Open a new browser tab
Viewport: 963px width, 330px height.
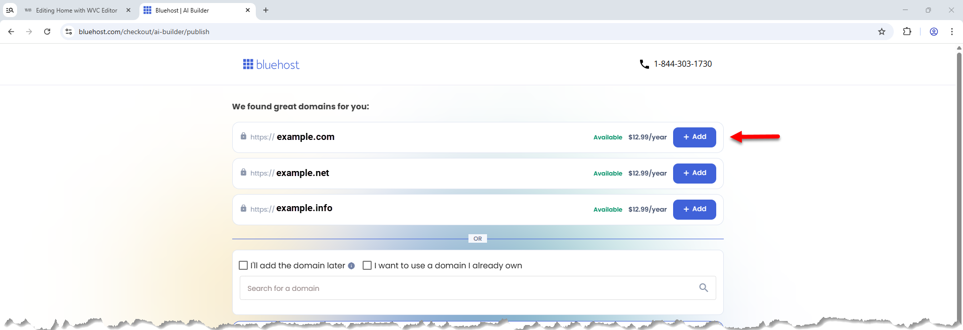tap(266, 10)
